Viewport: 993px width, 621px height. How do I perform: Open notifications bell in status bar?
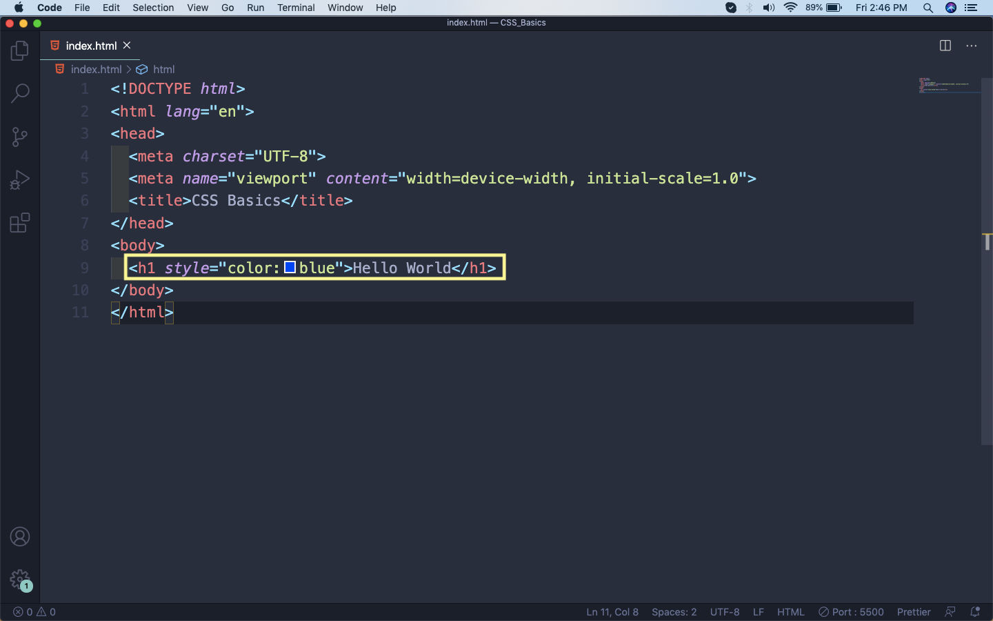pyautogui.click(x=975, y=612)
